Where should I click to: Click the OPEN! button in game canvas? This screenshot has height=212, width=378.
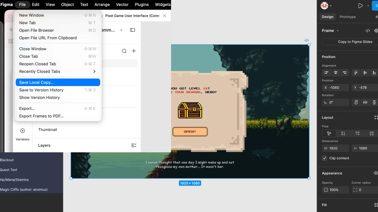pos(190,132)
